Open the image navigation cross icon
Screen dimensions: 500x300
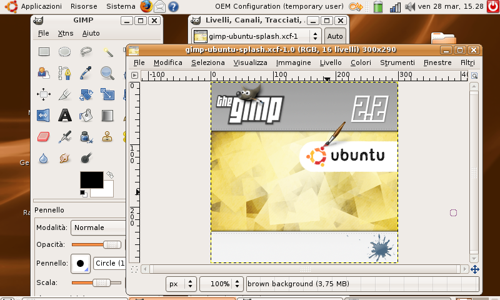(475, 269)
